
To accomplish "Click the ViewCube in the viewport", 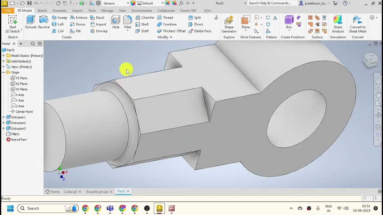I will click(x=371, y=60).
